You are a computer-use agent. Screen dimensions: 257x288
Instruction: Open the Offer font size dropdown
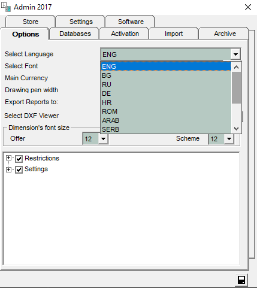[103, 139]
